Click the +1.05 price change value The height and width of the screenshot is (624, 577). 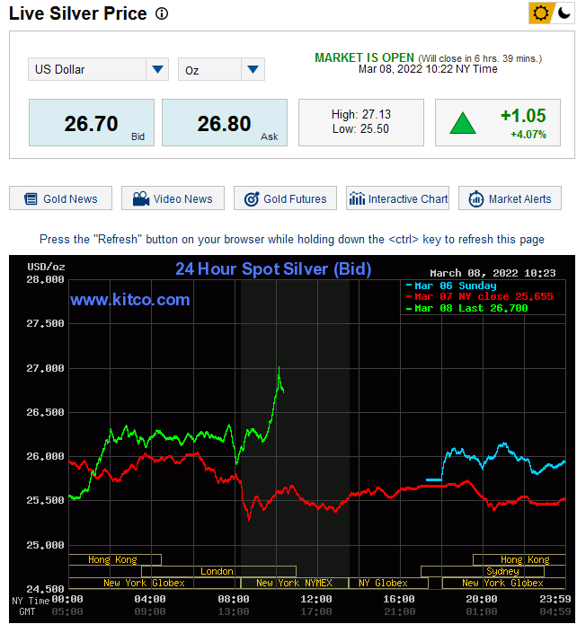[523, 116]
